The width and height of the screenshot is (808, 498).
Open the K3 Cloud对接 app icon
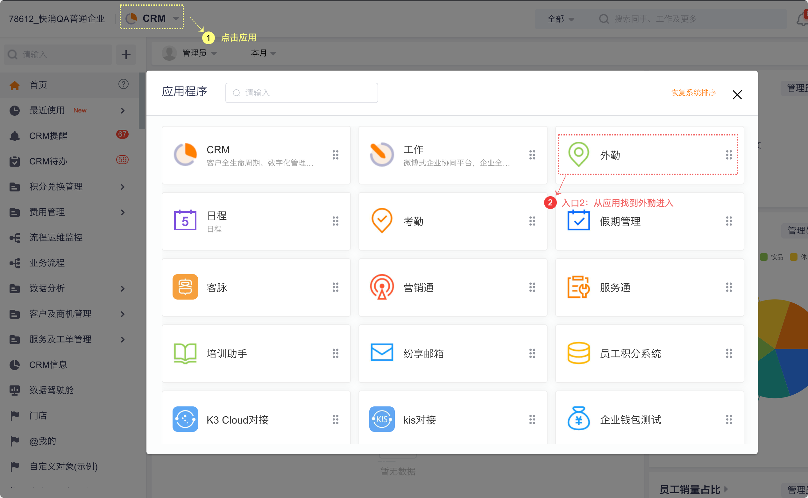[x=185, y=419]
